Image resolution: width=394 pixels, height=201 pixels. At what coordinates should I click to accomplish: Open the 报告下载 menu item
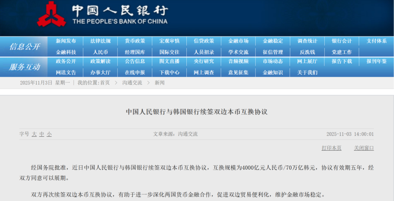(x=342, y=61)
